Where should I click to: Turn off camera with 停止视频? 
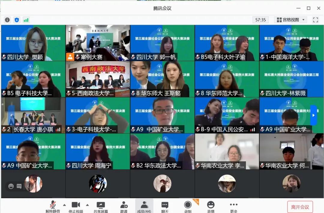pos(76,207)
